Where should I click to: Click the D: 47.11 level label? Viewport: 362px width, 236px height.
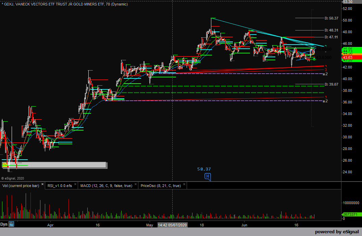coord(331,37)
